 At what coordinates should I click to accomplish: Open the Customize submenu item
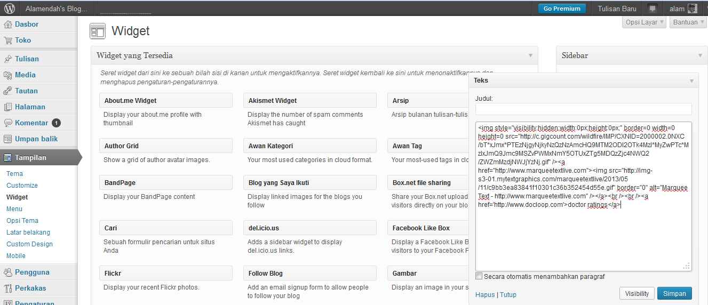(22, 186)
